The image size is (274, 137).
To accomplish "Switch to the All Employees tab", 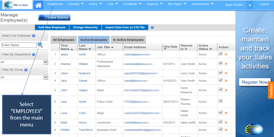I will click(x=64, y=40).
